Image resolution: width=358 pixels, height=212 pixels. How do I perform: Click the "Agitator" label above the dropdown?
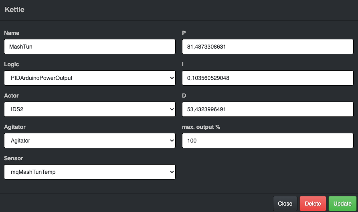pos(15,127)
